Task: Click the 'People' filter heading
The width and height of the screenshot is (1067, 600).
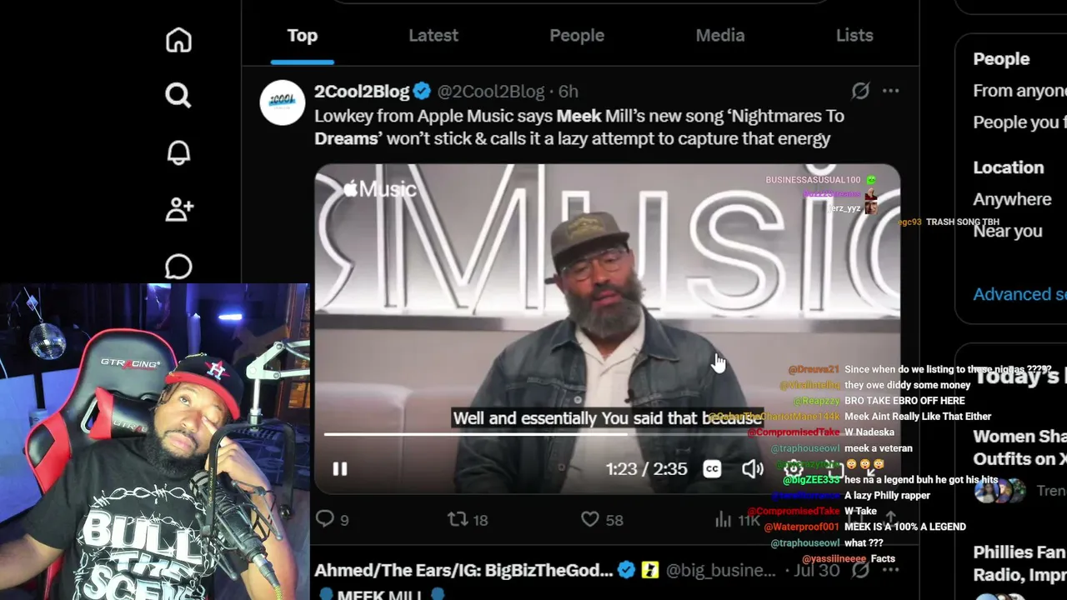Action: coord(1001,59)
